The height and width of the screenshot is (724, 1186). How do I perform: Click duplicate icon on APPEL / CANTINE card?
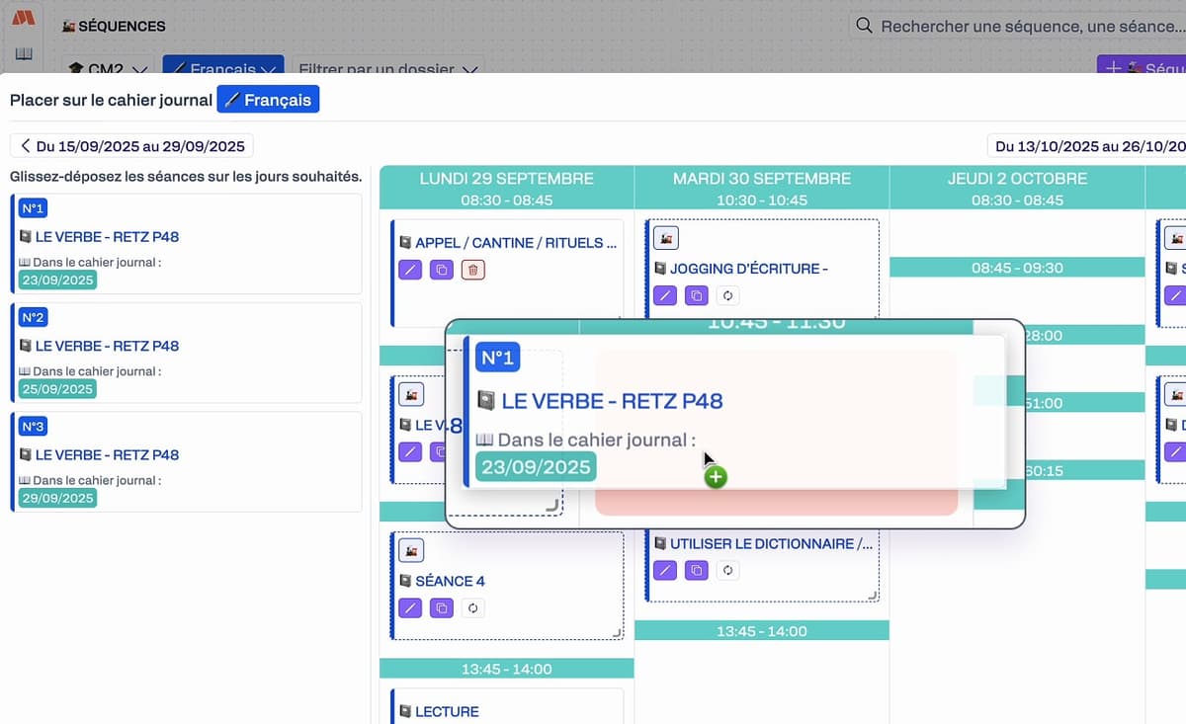click(442, 270)
